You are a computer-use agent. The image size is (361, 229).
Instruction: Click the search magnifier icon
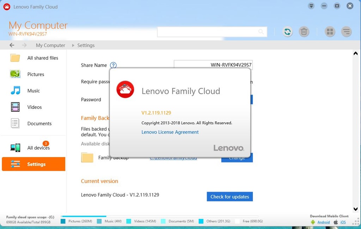pyautogui.click(x=261, y=32)
